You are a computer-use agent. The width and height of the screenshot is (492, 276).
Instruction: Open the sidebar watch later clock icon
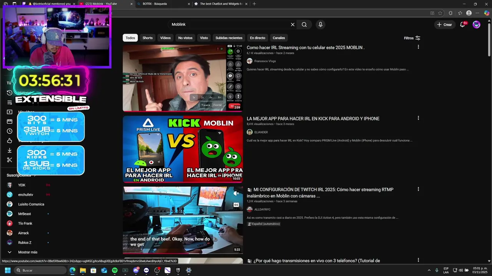click(x=10, y=131)
